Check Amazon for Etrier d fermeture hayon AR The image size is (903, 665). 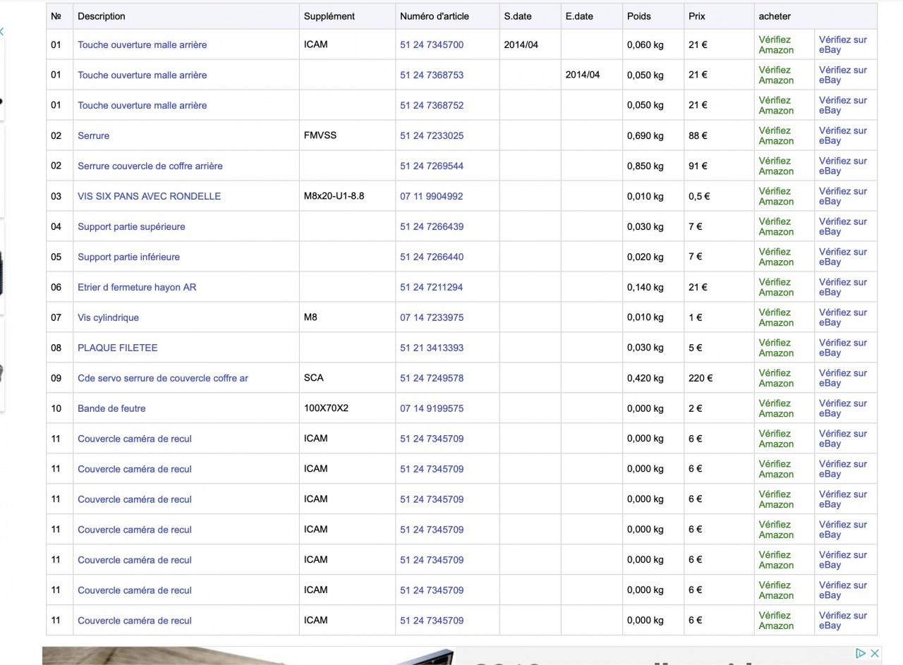(x=776, y=287)
